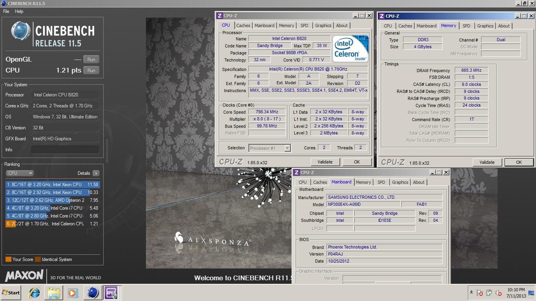The image size is (536, 301).
Task: Open the Graphics tab in the first CPU-Z window
Action: coord(323,25)
